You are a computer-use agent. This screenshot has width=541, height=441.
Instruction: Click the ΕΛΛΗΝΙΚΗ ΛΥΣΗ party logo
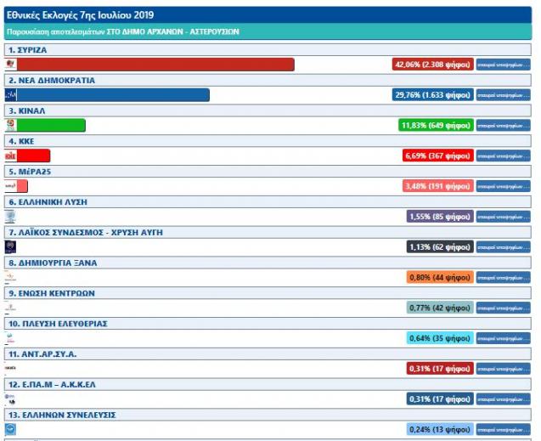pos(11,217)
